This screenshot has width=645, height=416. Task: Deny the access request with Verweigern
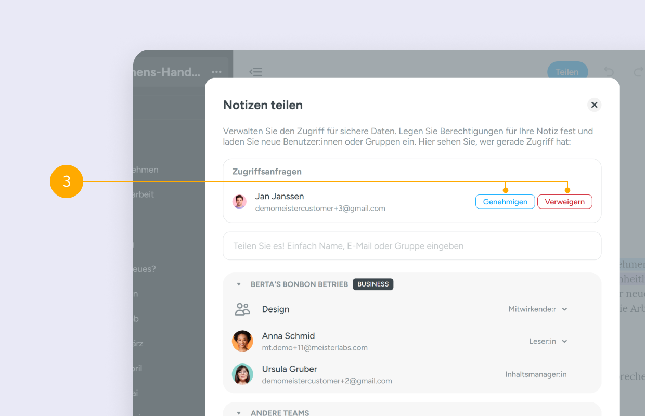tap(565, 202)
